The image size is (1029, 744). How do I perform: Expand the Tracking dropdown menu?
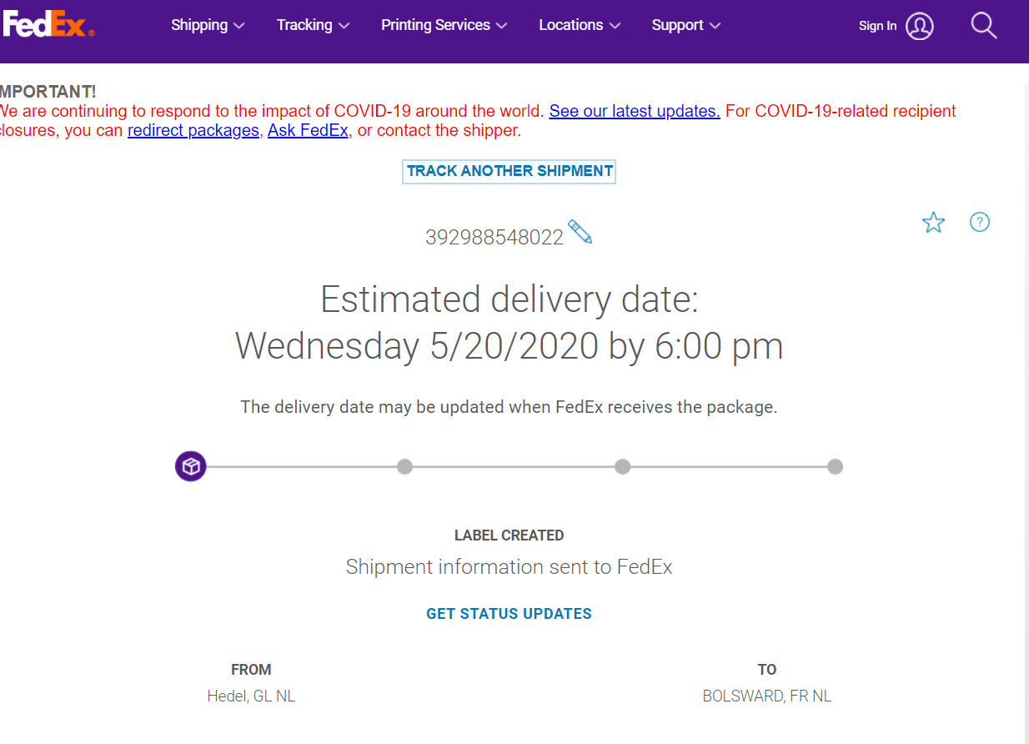313,25
